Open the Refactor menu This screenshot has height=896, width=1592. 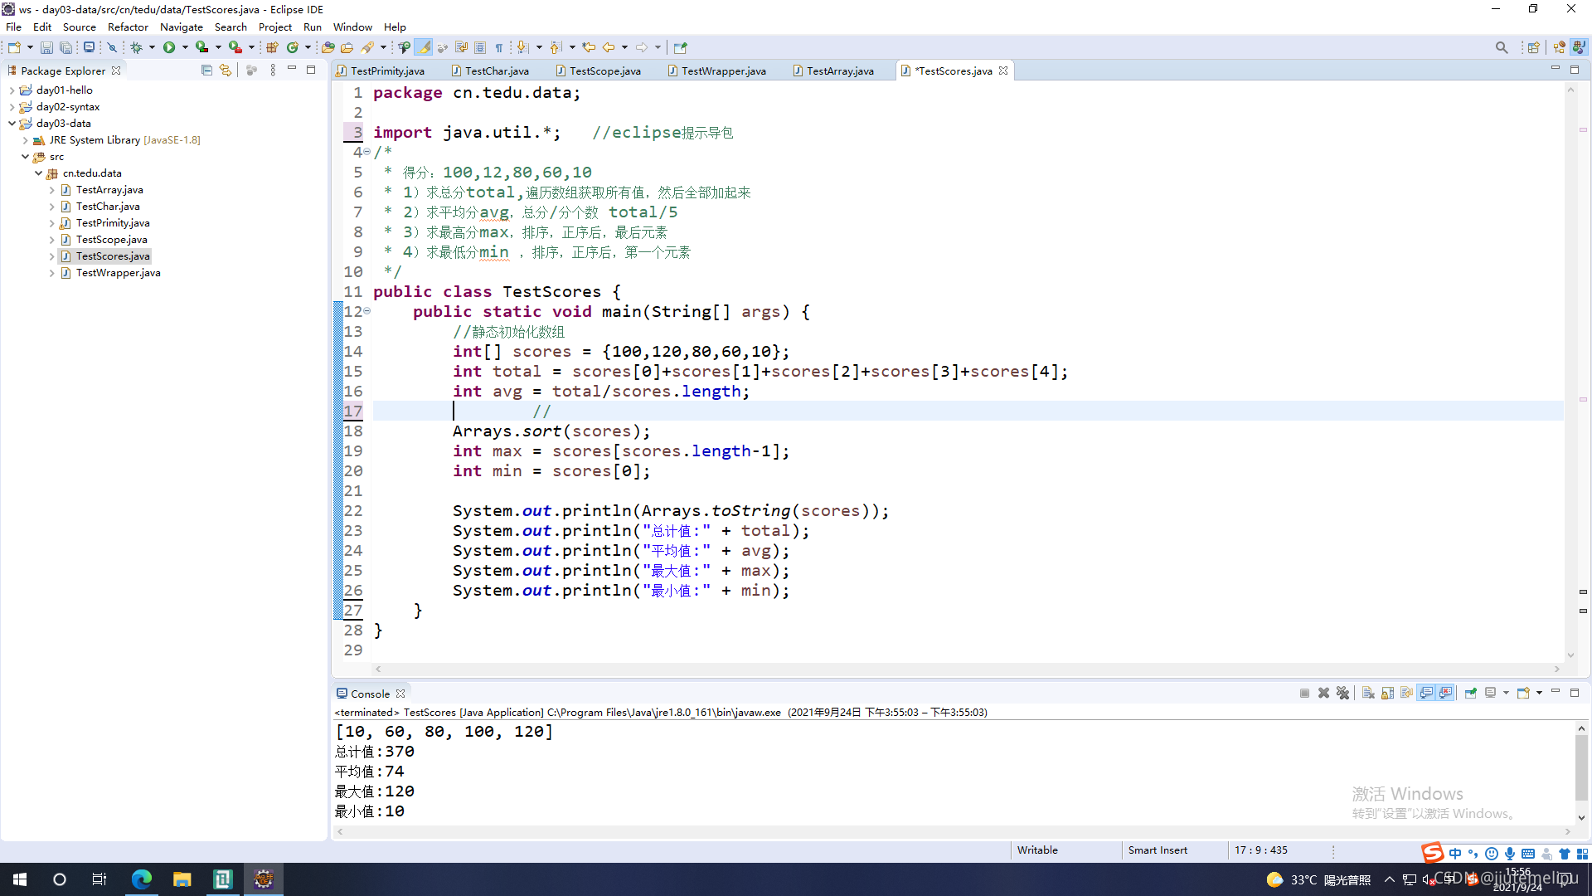[128, 27]
